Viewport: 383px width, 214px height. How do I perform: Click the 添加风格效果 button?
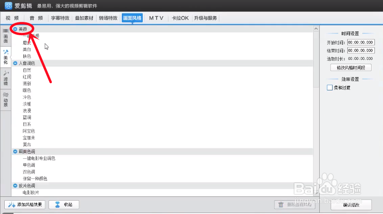[x=25, y=204]
